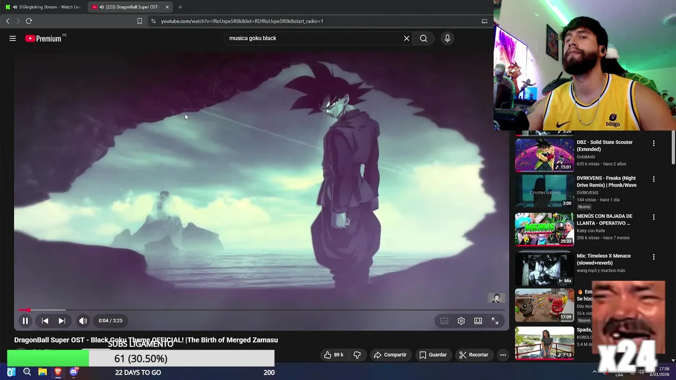This screenshot has height=380, width=676.
Task: Toggle theater mode in the player
Action: 478,321
